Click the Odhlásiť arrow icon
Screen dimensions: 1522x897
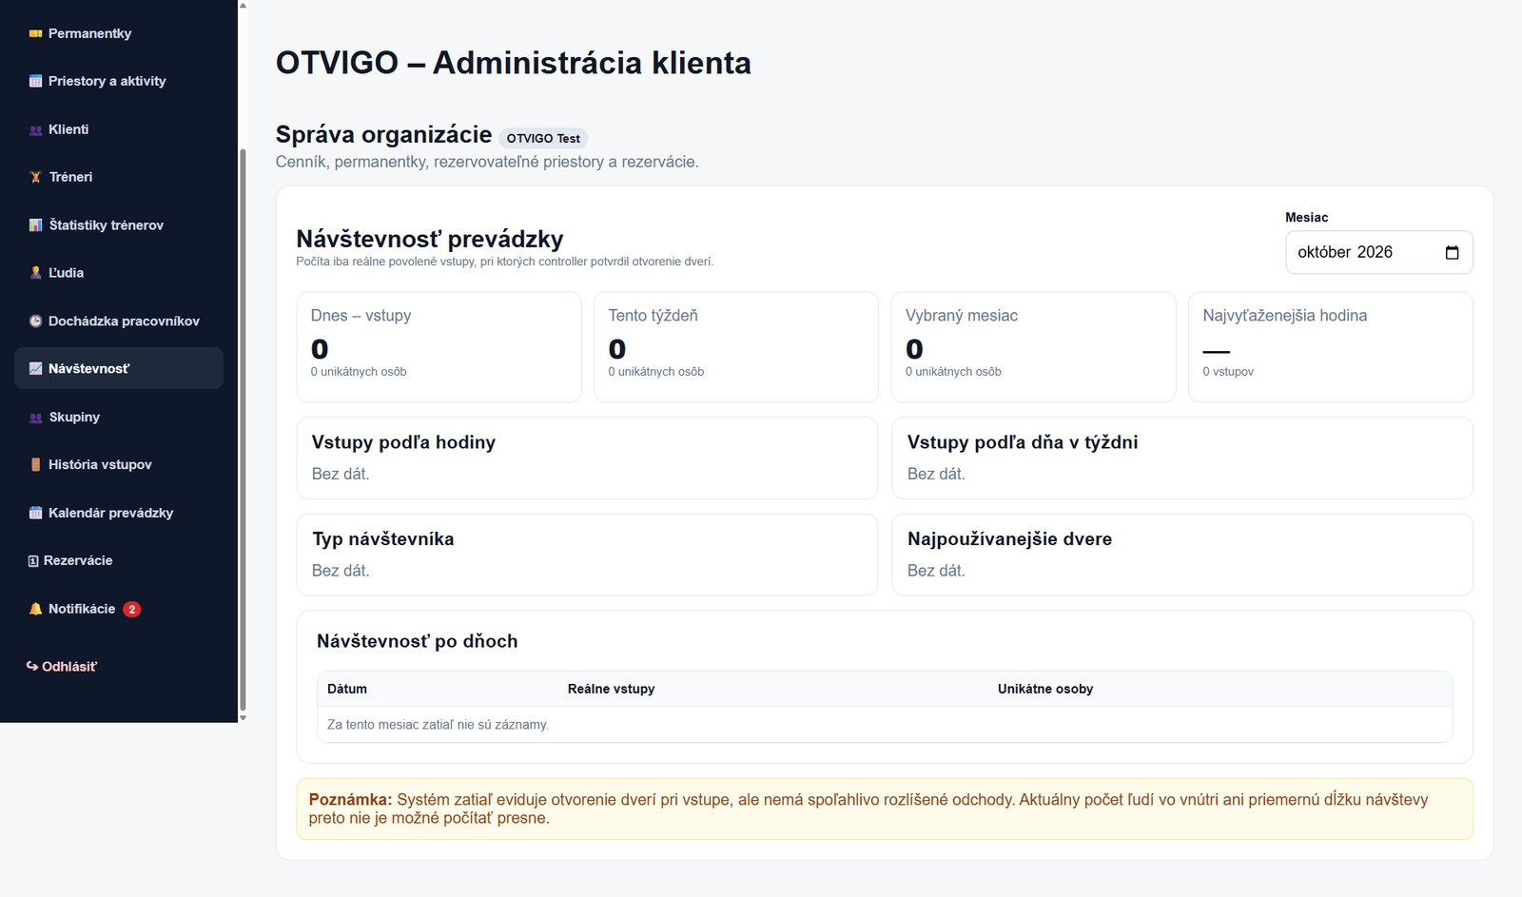[x=32, y=666]
